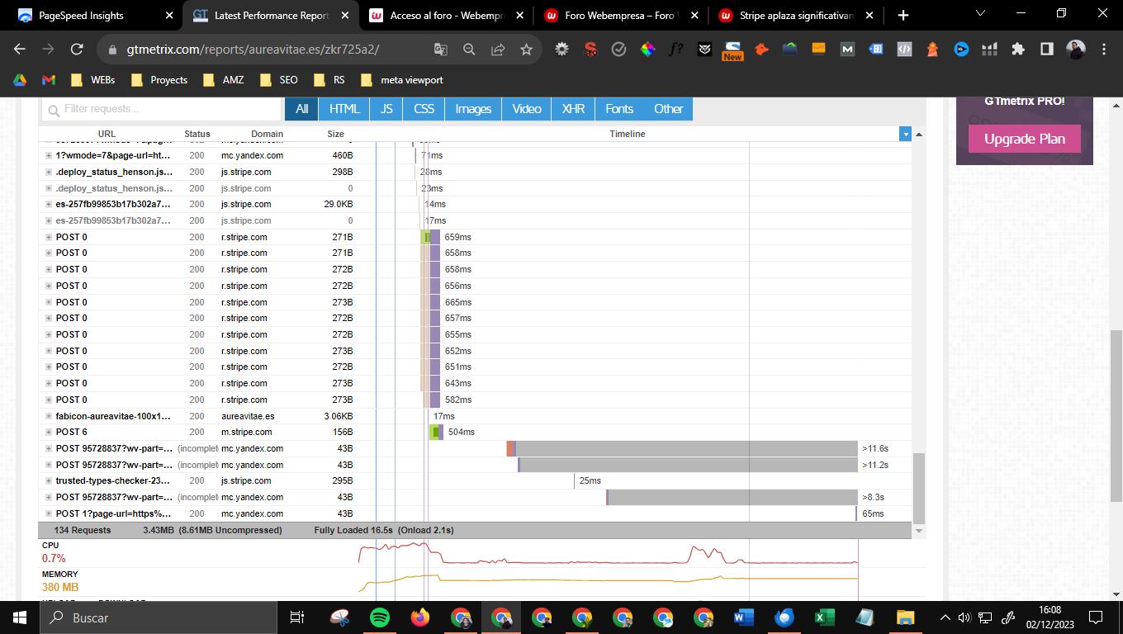
Task: Click the Filter requests search field
Action: point(162,109)
